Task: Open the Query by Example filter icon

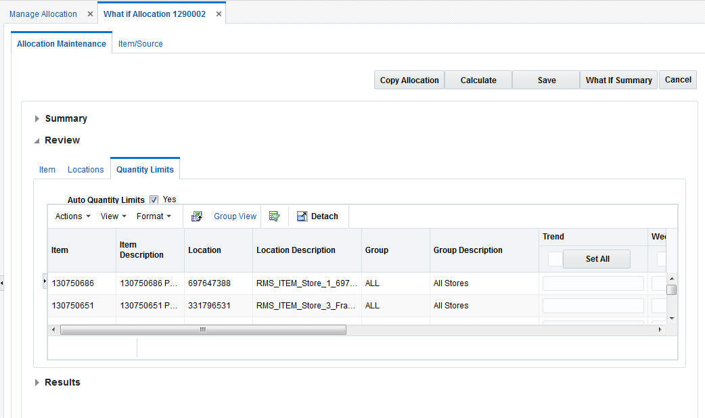Action: [275, 216]
